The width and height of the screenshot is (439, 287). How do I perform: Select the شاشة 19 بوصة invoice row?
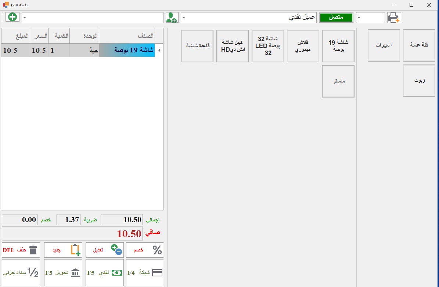point(127,50)
